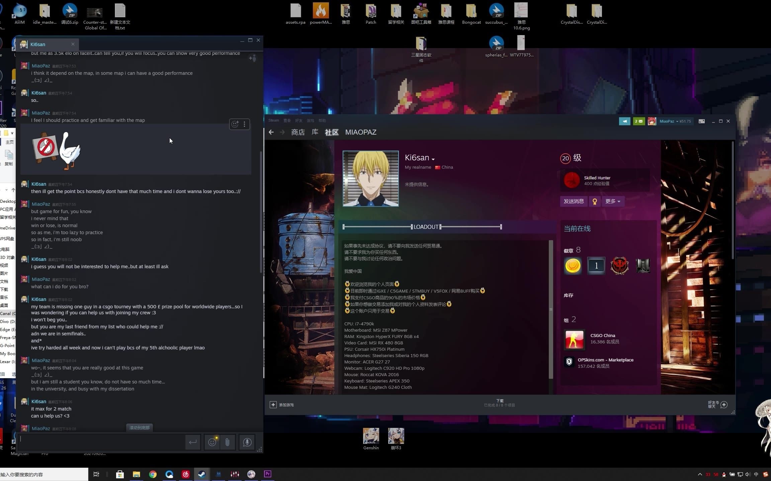Expand the Ki6san profile name dropdown

(433, 159)
